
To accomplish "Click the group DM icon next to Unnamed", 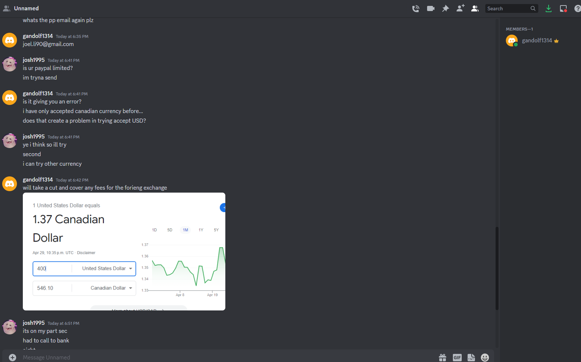I will pyautogui.click(x=6, y=8).
